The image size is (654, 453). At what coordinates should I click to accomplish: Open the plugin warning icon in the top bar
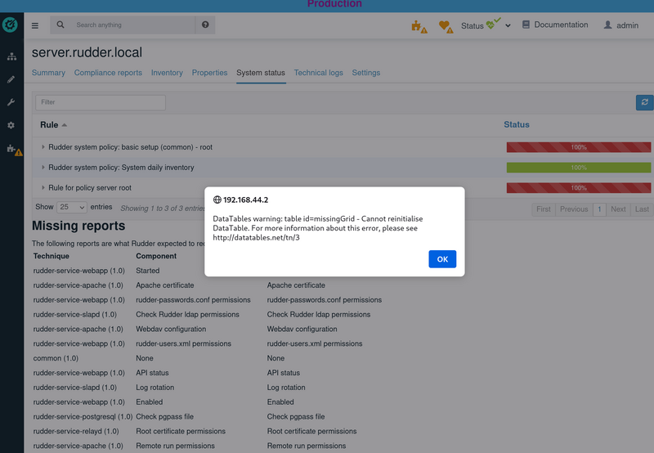click(x=419, y=26)
